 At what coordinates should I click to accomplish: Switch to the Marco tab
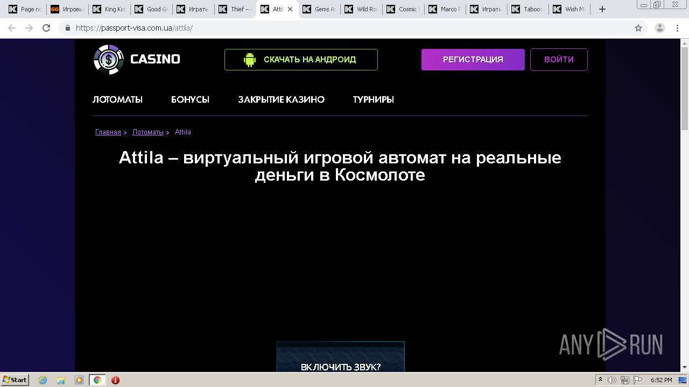[445, 9]
